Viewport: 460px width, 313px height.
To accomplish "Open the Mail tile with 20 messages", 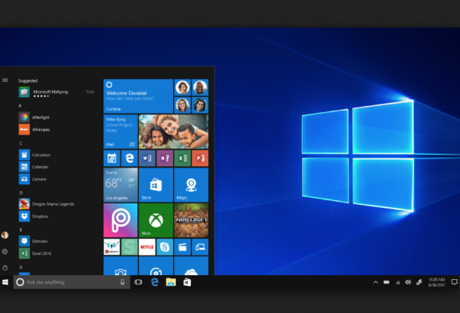I will (121, 132).
